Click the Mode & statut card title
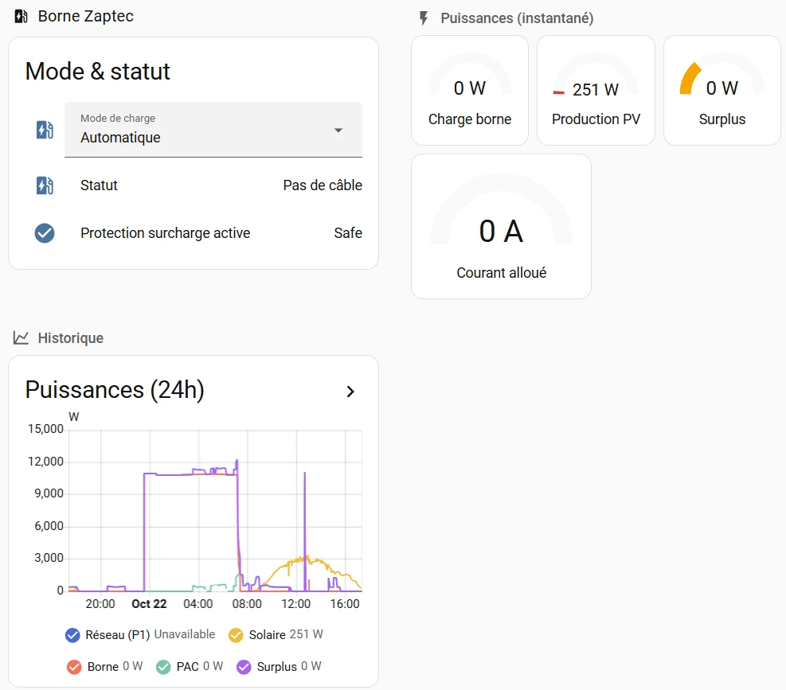The height and width of the screenshot is (690, 786). point(98,71)
